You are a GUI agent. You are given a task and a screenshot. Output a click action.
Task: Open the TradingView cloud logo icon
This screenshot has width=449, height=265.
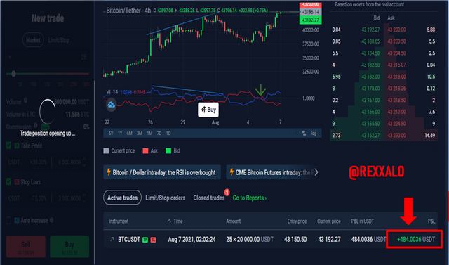(111, 105)
